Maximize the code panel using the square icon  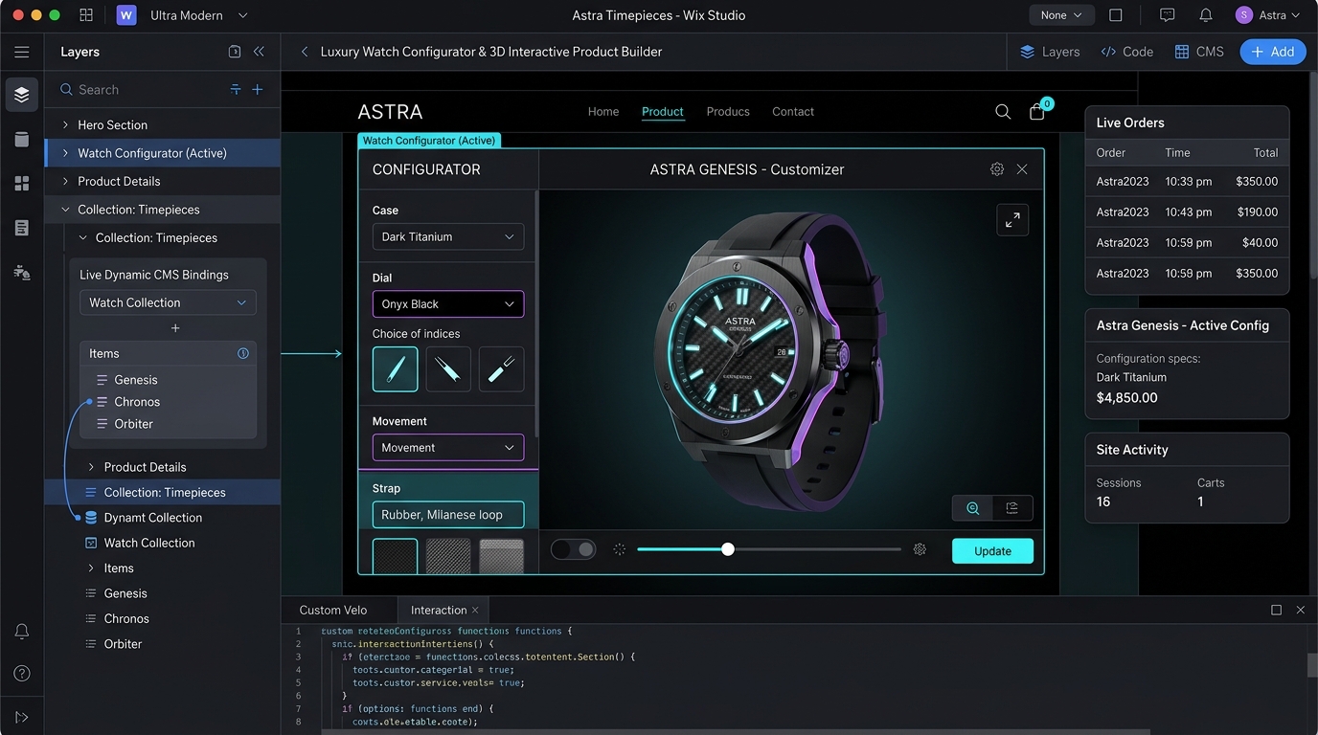(x=1276, y=610)
